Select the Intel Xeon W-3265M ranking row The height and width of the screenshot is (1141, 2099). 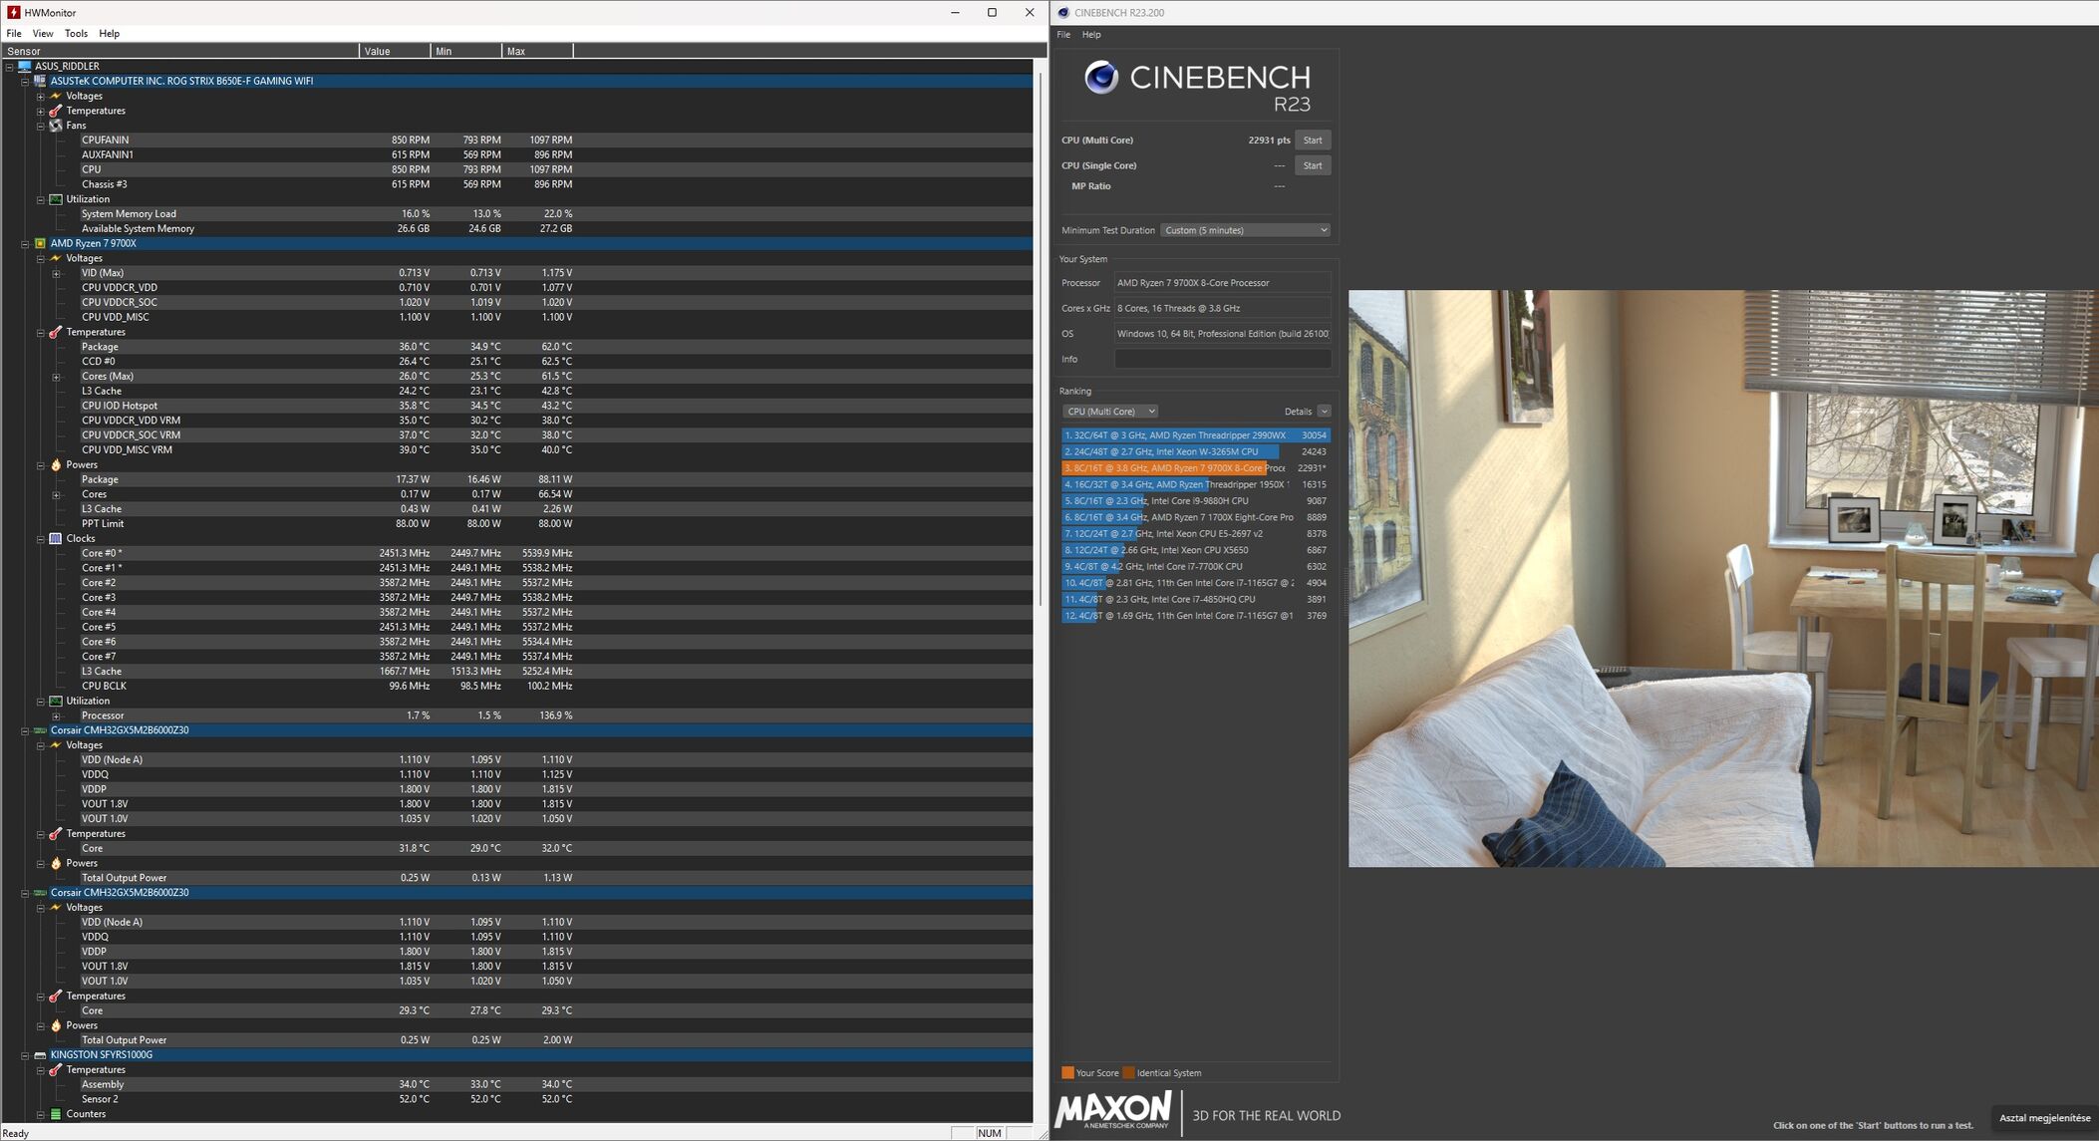click(x=1196, y=451)
